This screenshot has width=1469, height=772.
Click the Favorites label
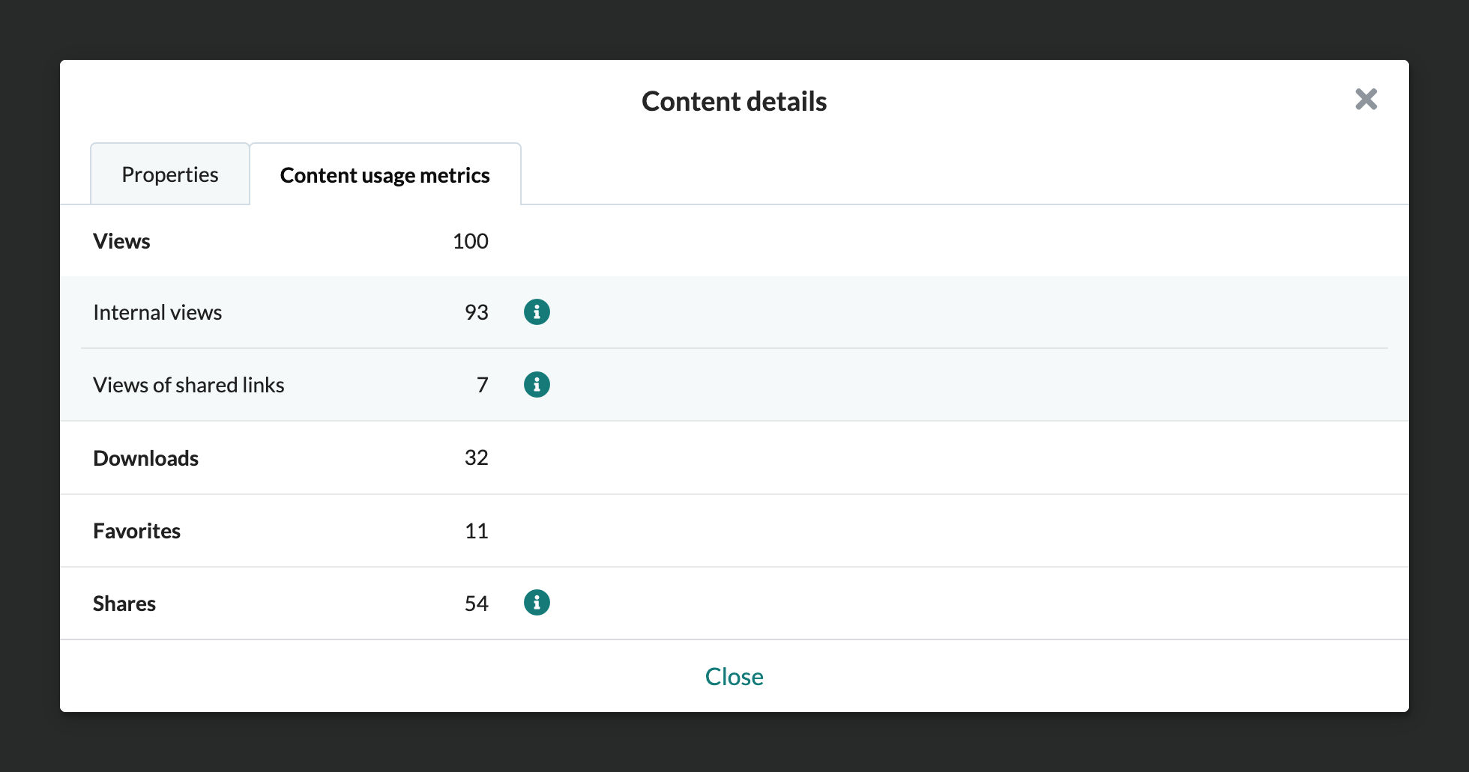coord(137,531)
